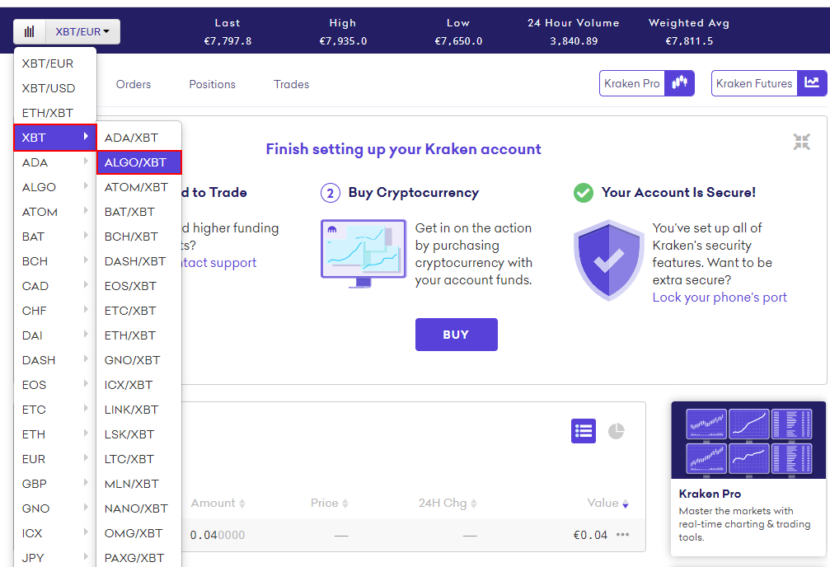Sort the table by 24H Chg column
Viewport: 830px width, 567px height.
pyautogui.click(x=448, y=503)
